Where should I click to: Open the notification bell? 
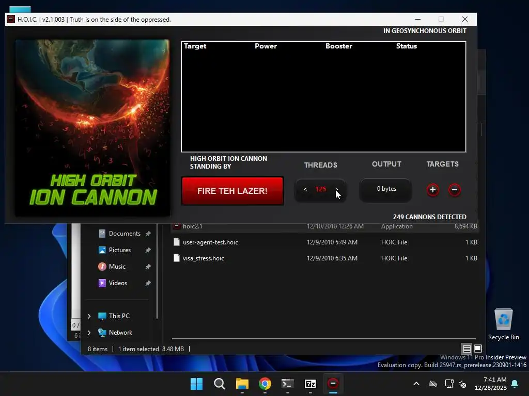coord(515,384)
